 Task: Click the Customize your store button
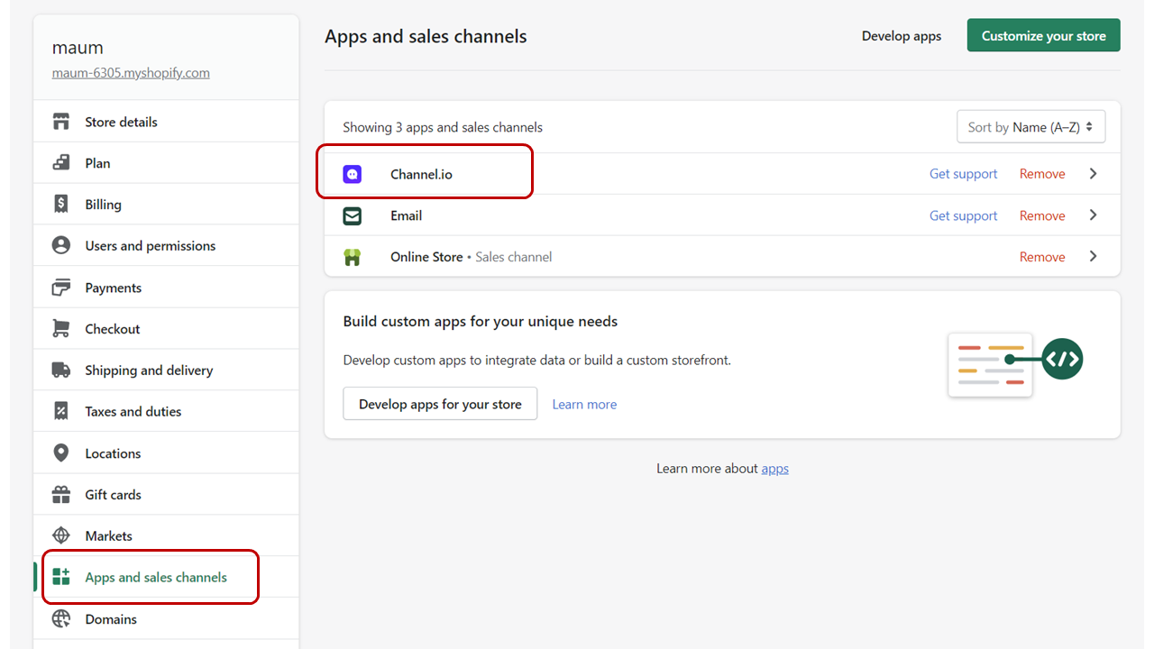[x=1043, y=36]
